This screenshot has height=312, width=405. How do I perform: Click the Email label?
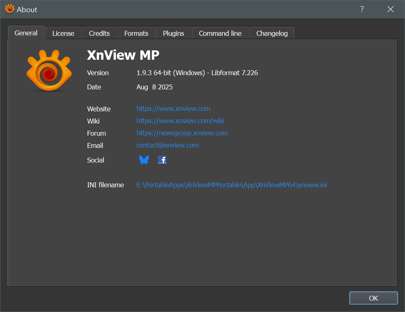pyautogui.click(x=95, y=145)
